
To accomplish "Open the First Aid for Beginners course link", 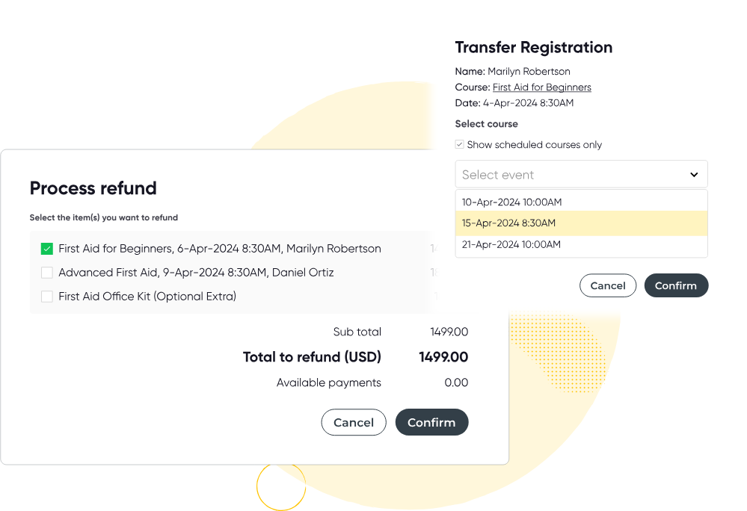I will point(541,87).
